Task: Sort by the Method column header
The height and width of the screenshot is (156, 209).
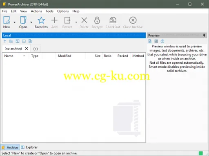Action: (138, 56)
